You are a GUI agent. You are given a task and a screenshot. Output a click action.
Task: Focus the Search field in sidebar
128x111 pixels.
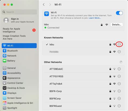[19, 12]
